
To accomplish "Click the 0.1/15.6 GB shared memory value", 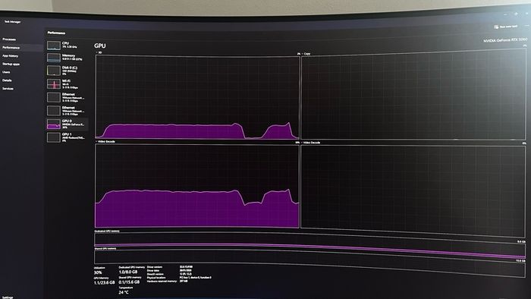I will tap(129, 282).
